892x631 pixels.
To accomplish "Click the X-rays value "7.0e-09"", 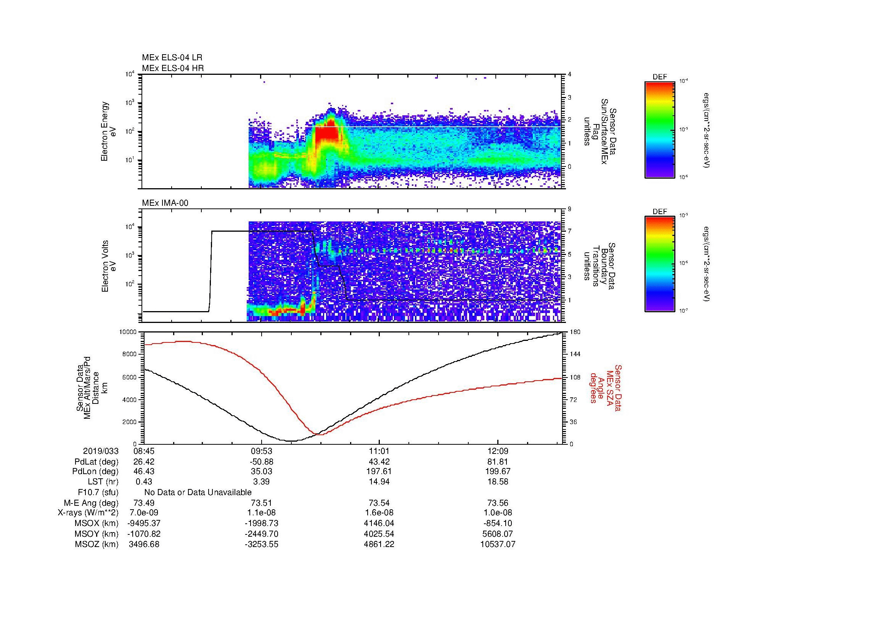I will [144, 513].
